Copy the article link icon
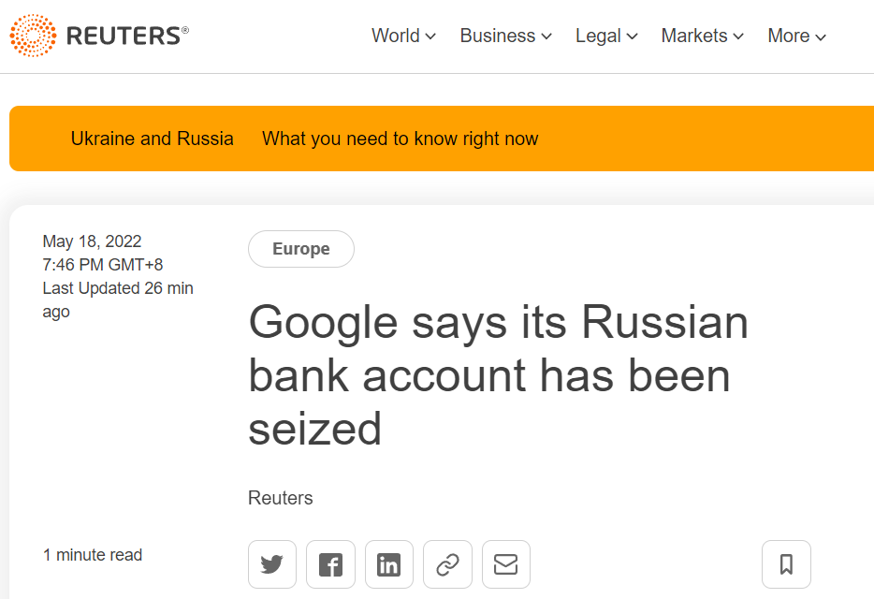Image resolution: width=874 pixels, height=599 pixels. pyautogui.click(x=447, y=563)
